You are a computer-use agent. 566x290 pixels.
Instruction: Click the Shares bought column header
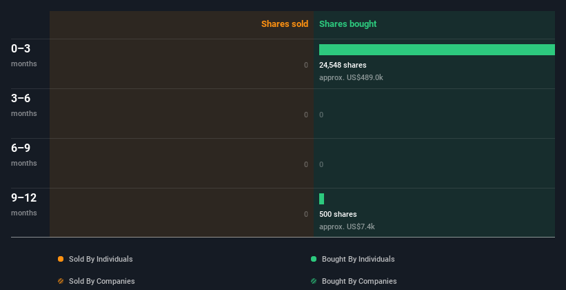coord(347,24)
